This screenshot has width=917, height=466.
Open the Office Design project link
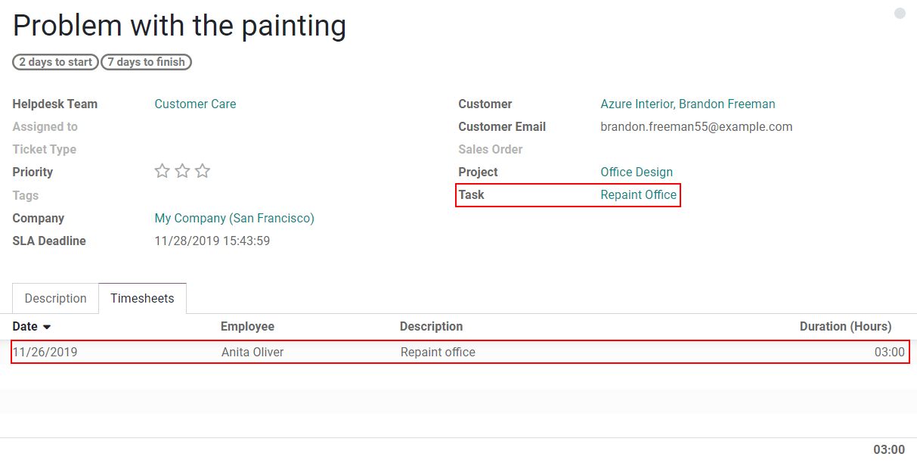click(x=637, y=172)
